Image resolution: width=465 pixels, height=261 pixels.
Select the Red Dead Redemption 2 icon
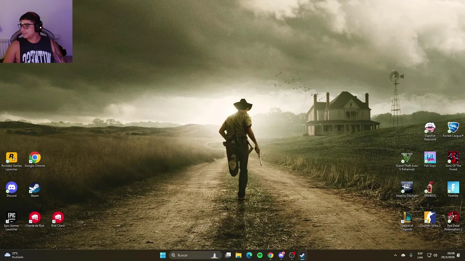tap(453, 221)
